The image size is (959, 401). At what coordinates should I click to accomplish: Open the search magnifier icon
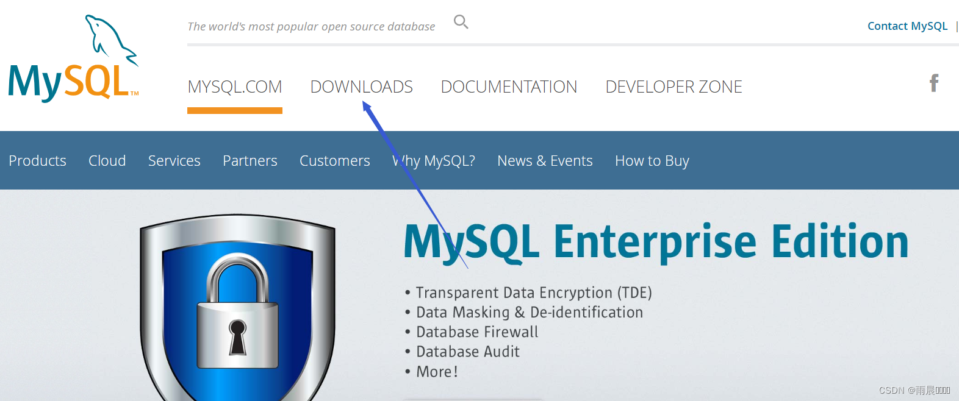coord(461,22)
